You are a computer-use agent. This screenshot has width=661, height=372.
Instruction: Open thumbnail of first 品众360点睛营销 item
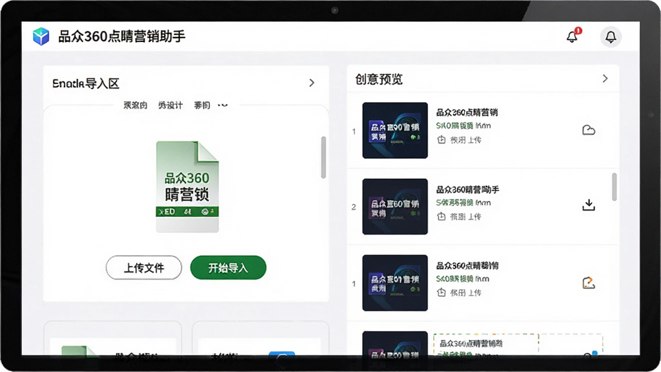[x=395, y=130]
